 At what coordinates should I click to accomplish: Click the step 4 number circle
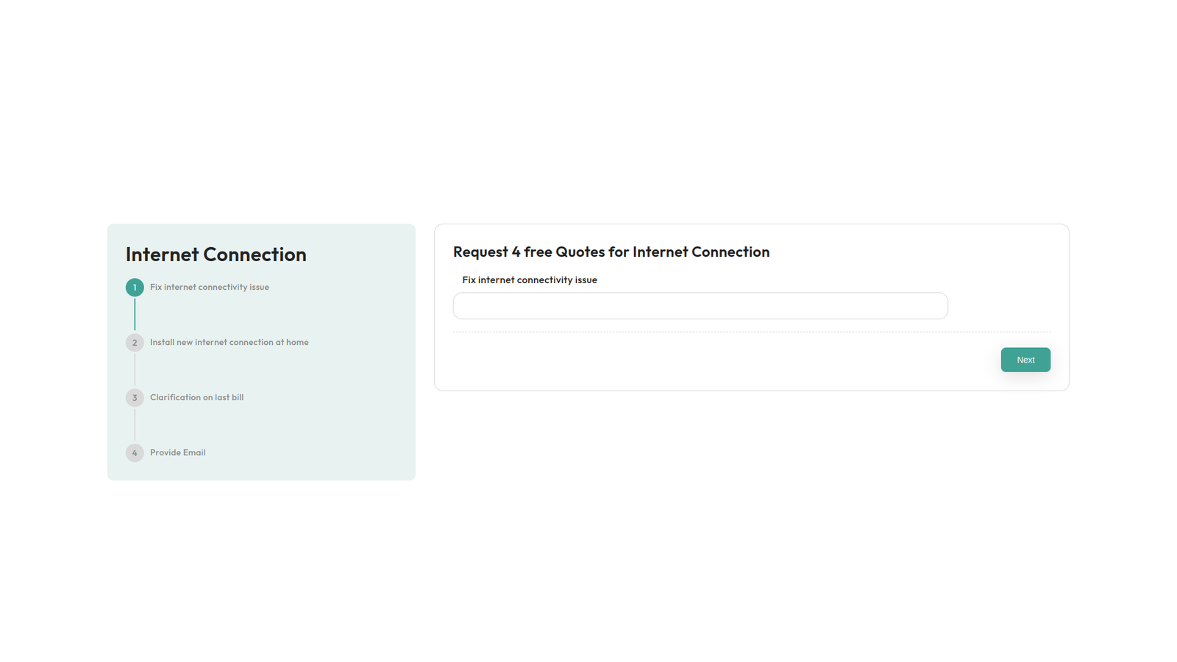(135, 453)
